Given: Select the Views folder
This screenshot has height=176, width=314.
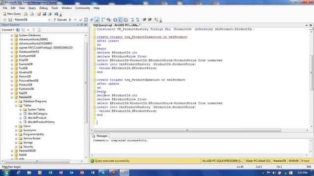Looking at the screenshot, I should (x=27, y=126).
